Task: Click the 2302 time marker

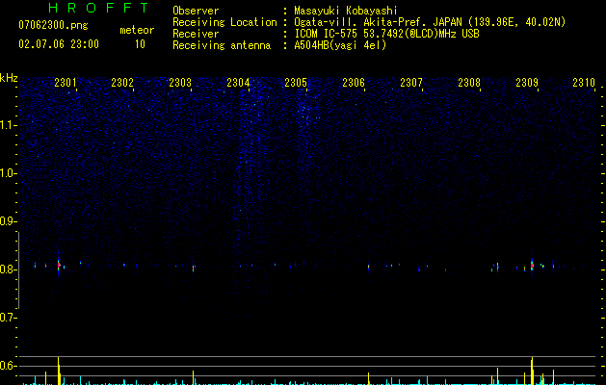Action: point(122,83)
